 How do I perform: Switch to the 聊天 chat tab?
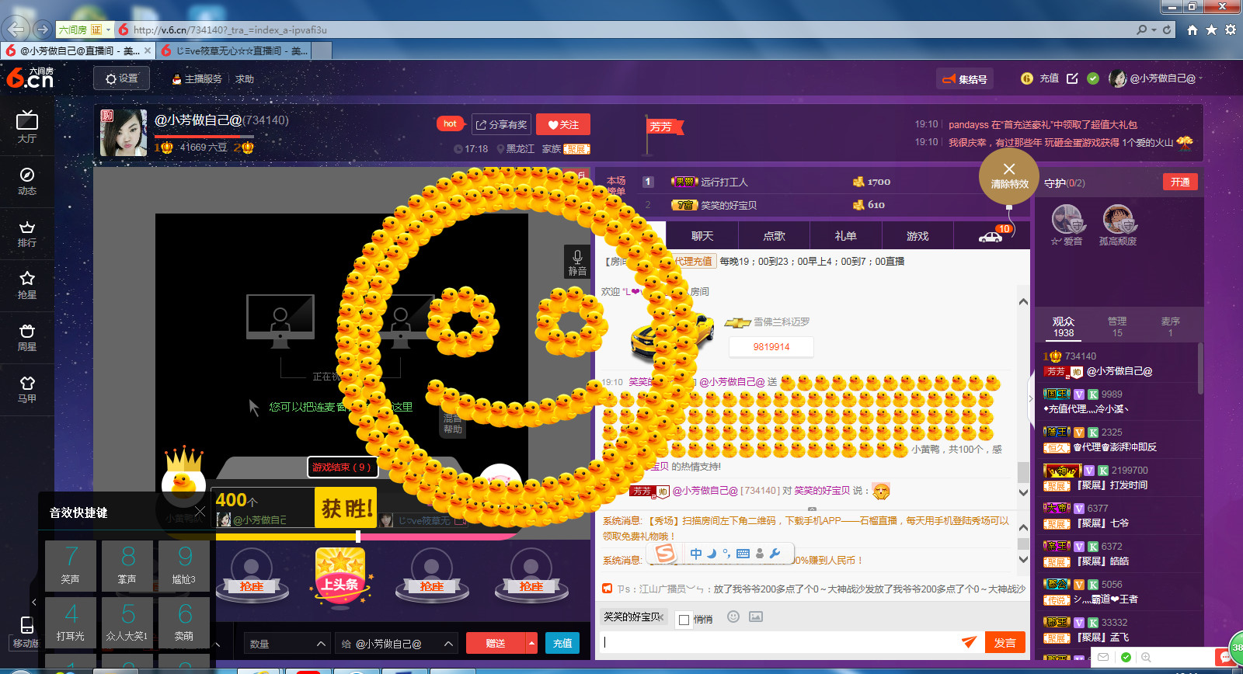pos(702,236)
